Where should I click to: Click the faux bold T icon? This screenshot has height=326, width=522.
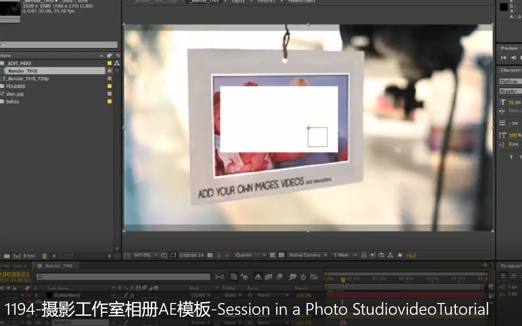coord(511,157)
